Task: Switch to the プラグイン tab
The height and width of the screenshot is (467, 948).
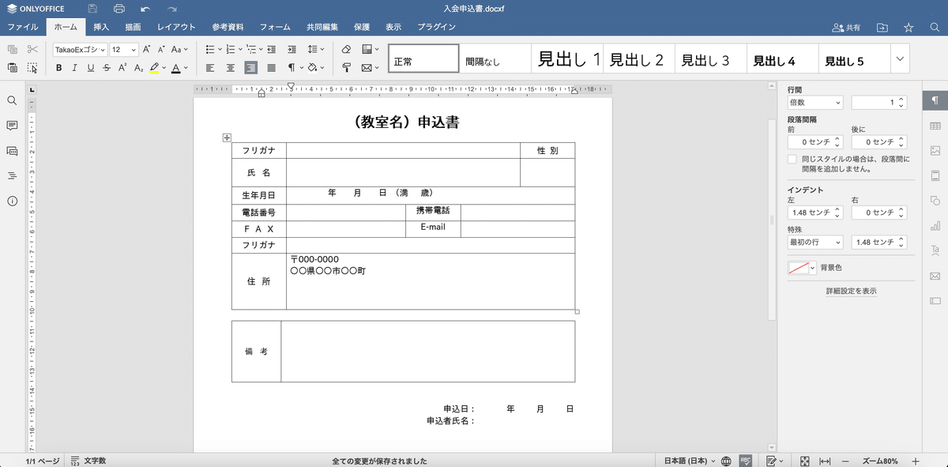Action: point(436,27)
